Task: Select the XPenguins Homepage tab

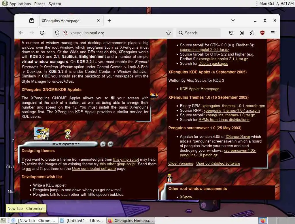Action: [x=71, y=21]
